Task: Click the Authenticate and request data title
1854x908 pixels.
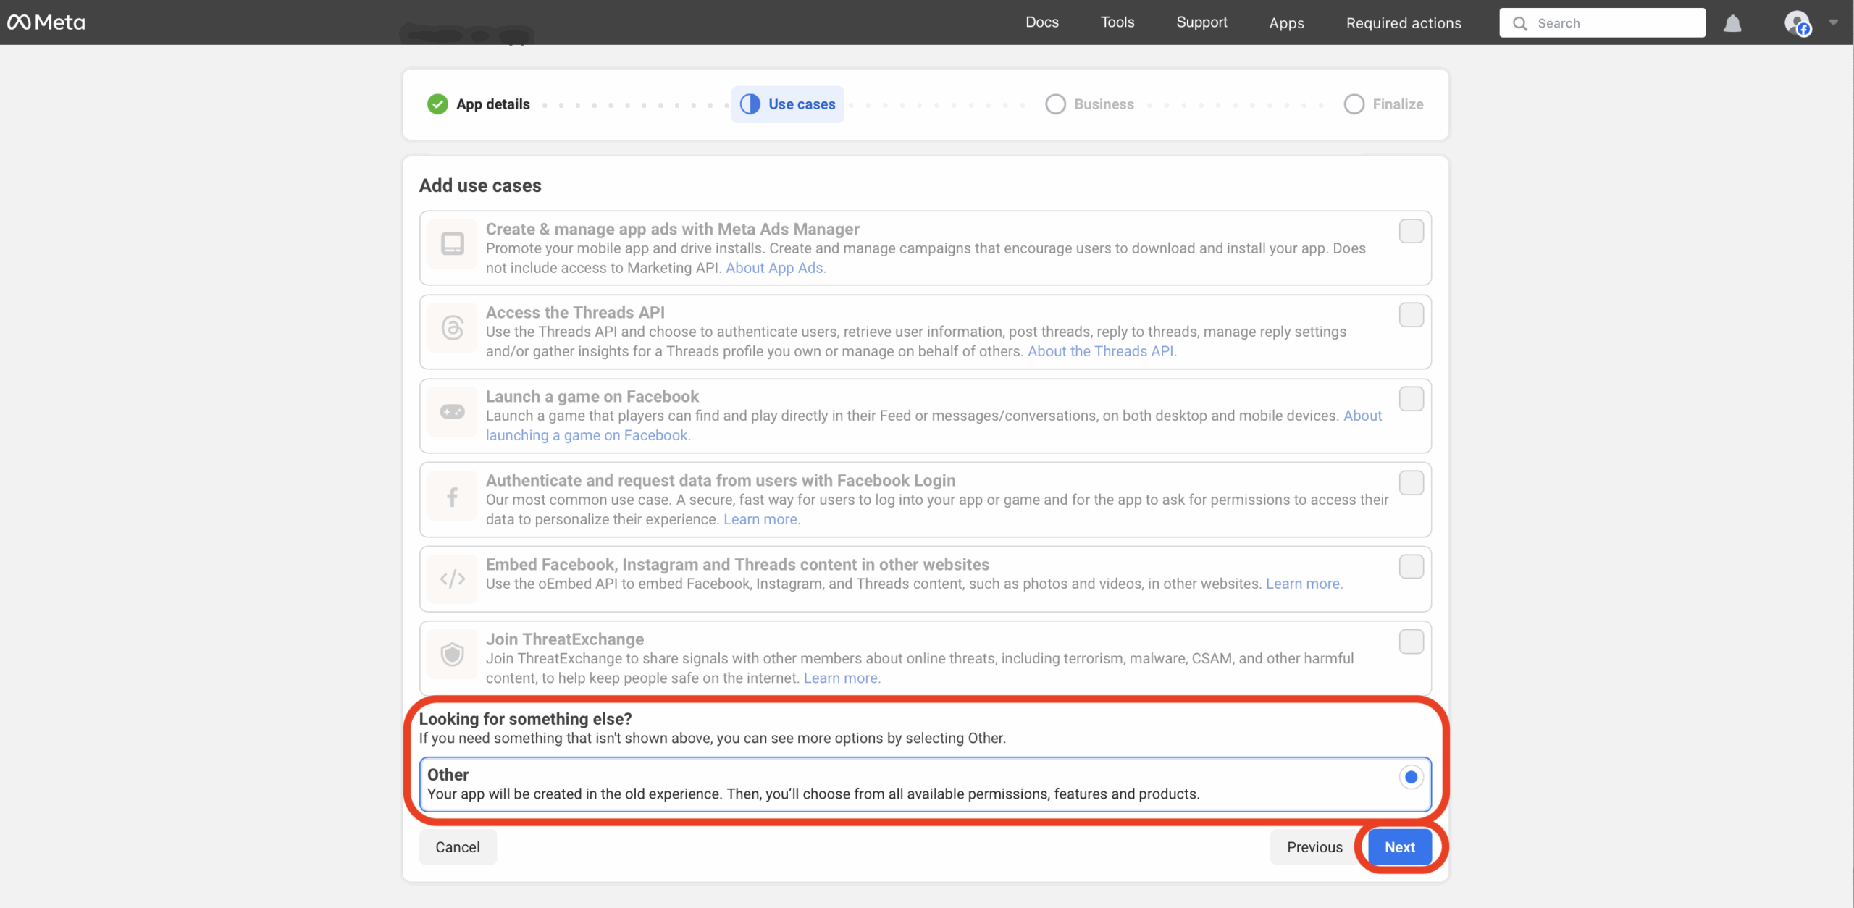Action: [721, 480]
